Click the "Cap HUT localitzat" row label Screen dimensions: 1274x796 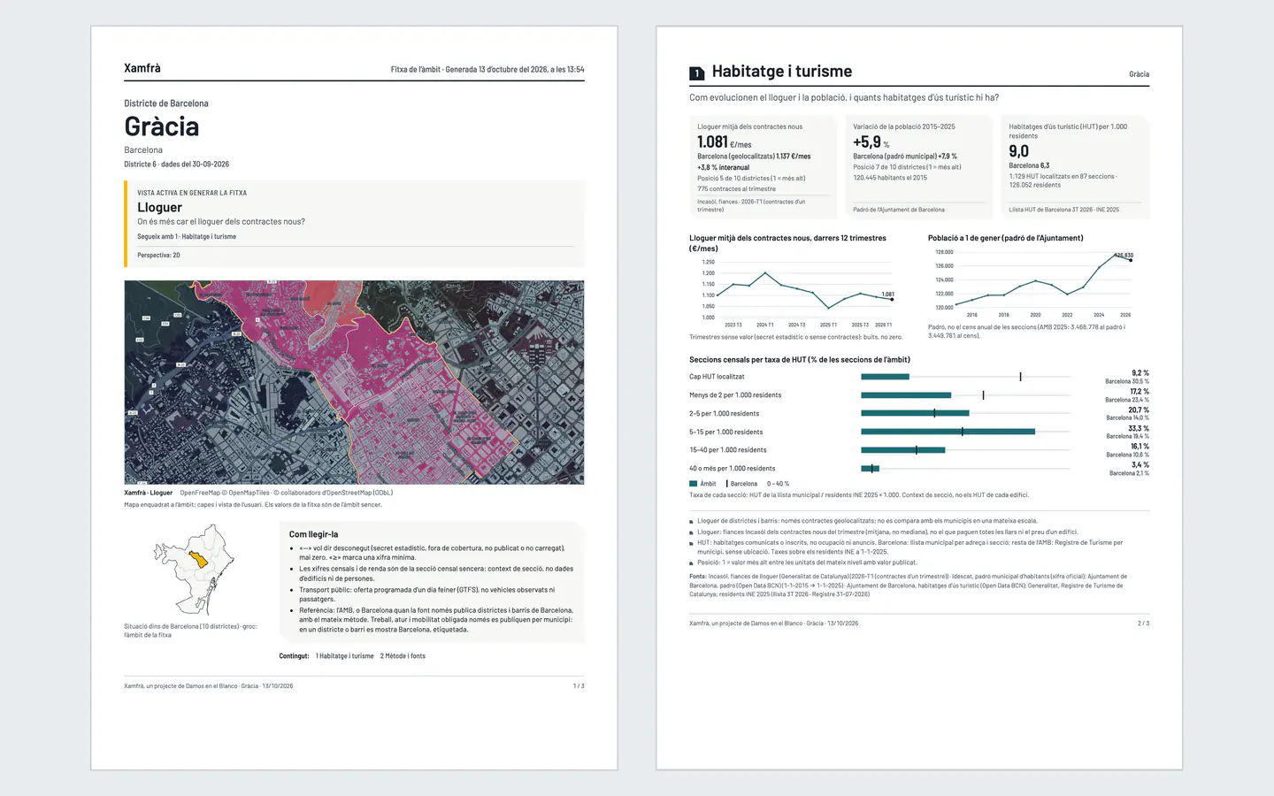717,377
